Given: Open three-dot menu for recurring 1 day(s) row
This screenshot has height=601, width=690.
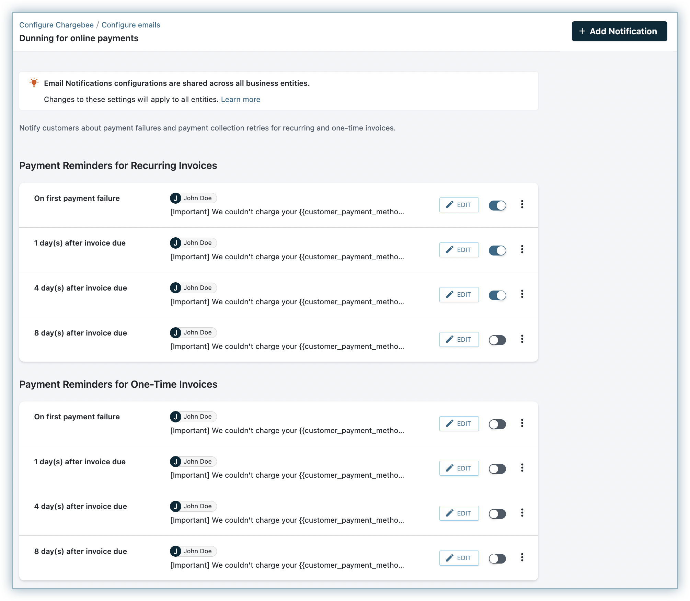Looking at the screenshot, I should coord(522,250).
